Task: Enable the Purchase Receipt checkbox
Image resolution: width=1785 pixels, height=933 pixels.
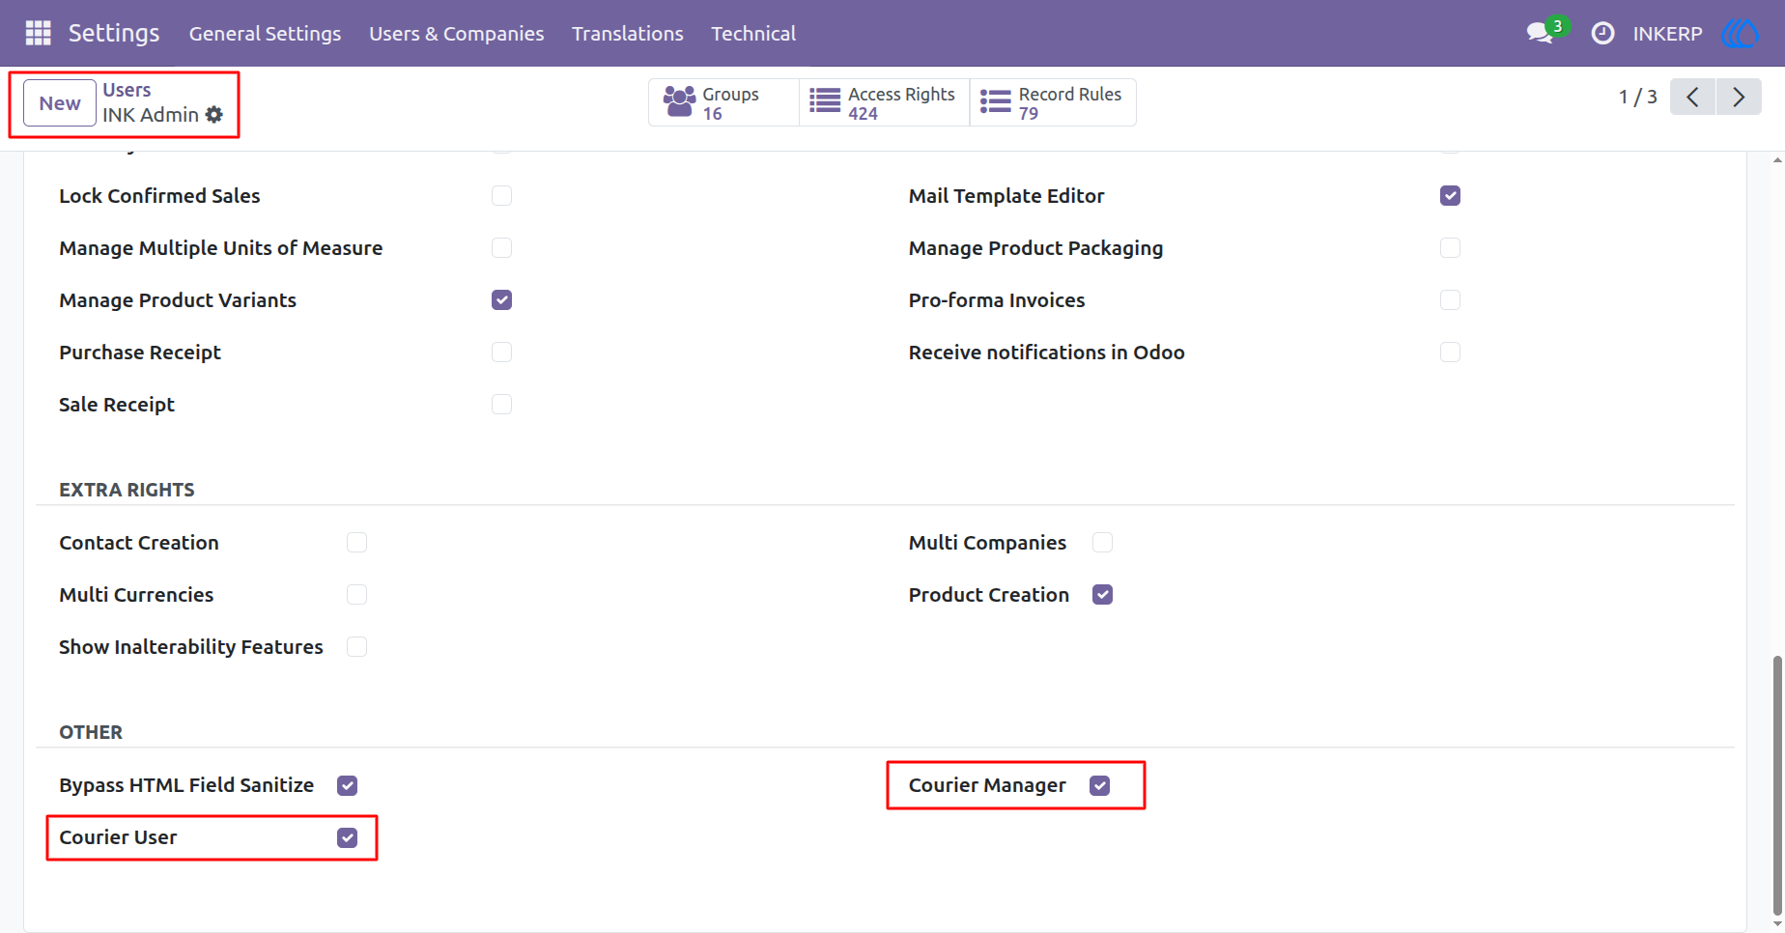Action: (x=501, y=353)
